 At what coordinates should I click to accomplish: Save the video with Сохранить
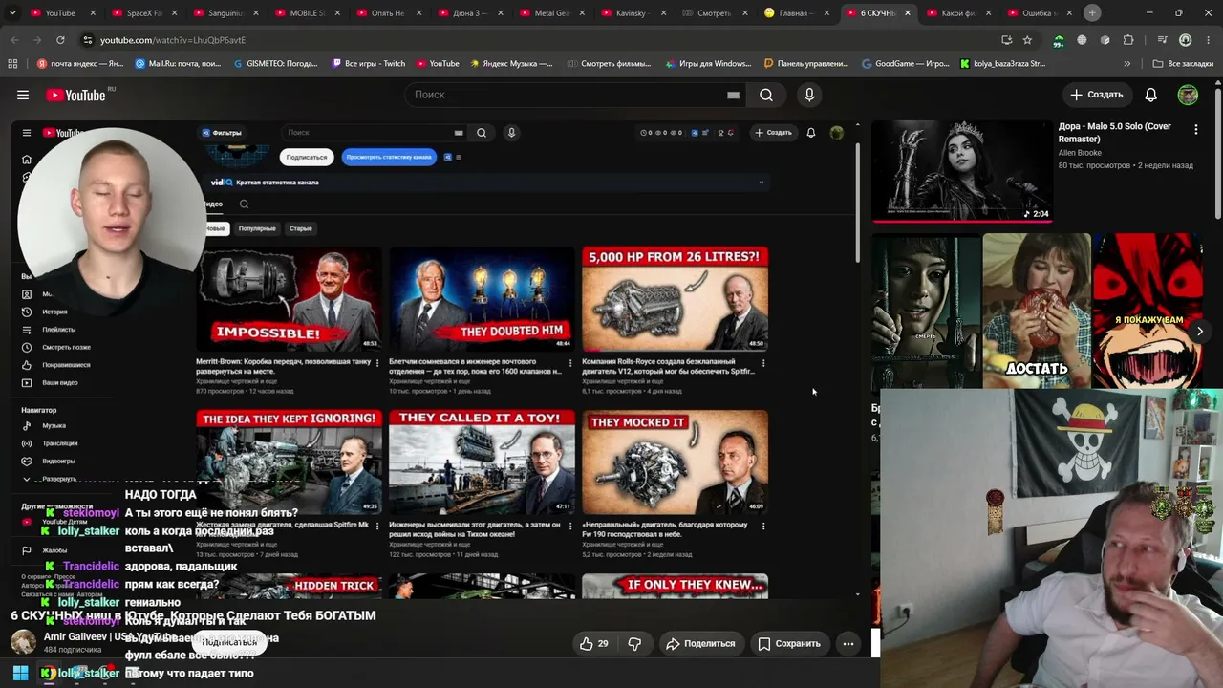pyautogui.click(x=789, y=644)
